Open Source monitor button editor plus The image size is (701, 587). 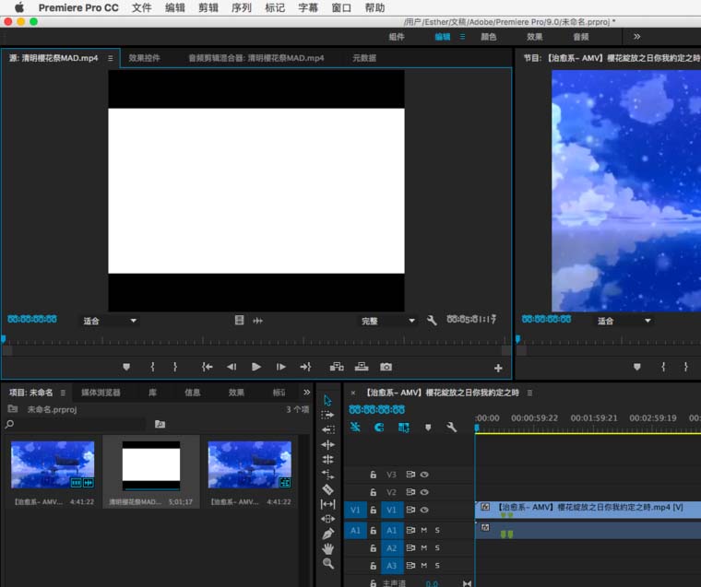click(498, 368)
